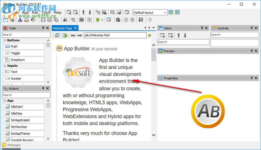Collapse the App group in Actions

tap(5, 101)
